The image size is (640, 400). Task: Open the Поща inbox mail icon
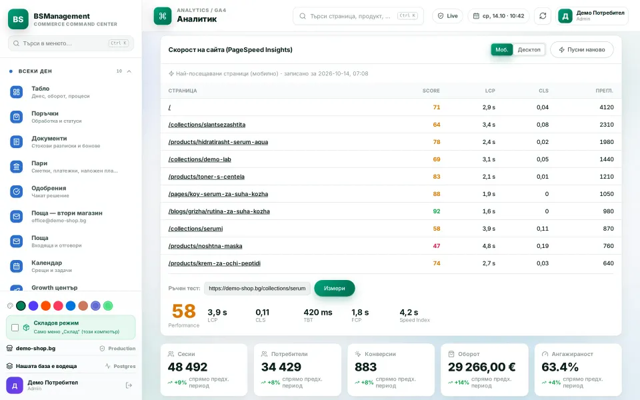(x=16, y=241)
